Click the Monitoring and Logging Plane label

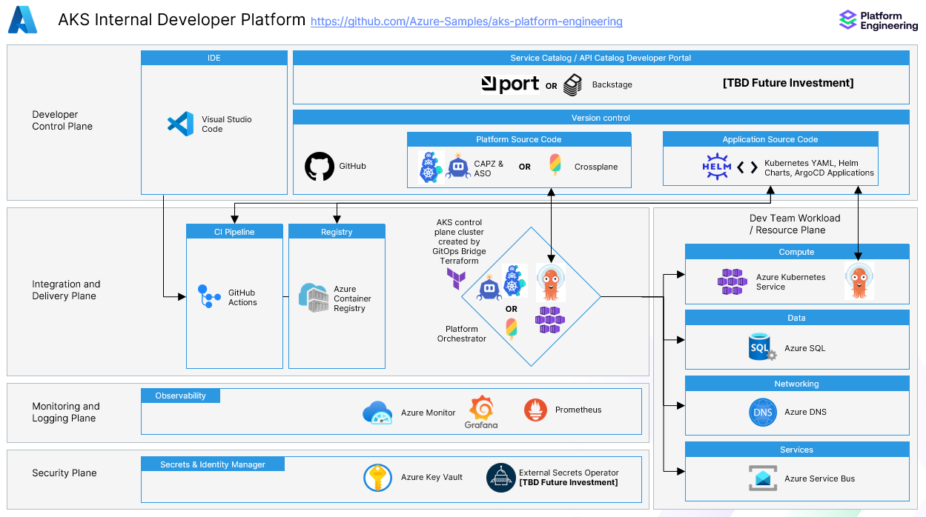click(x=65, y=412)
